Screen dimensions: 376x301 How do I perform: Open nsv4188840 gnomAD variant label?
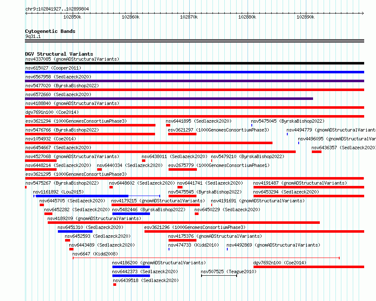click(72, 103)
